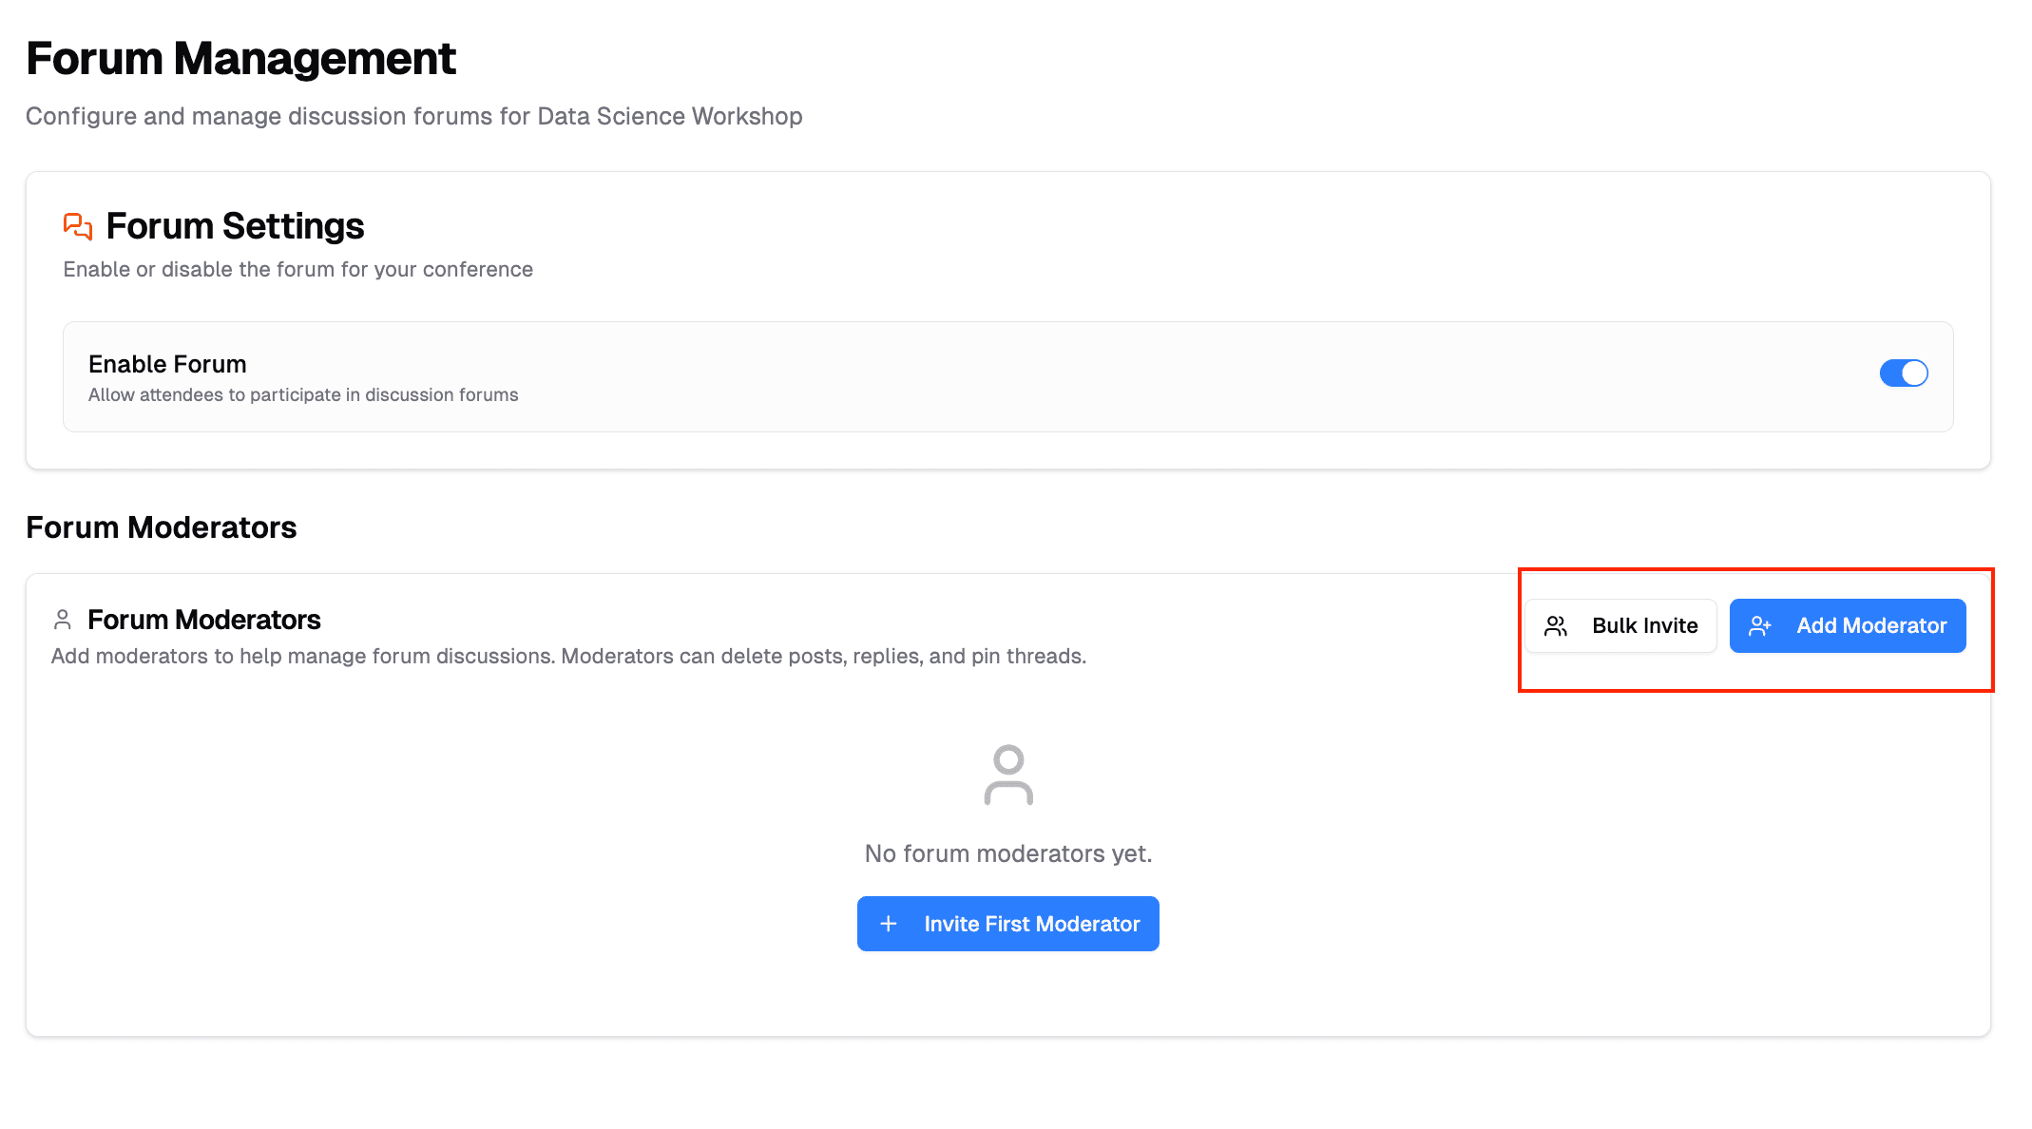2032x1129 pixels.
Task: Click the gray person silhouette empty-state icon
Action: (1007, 775)
